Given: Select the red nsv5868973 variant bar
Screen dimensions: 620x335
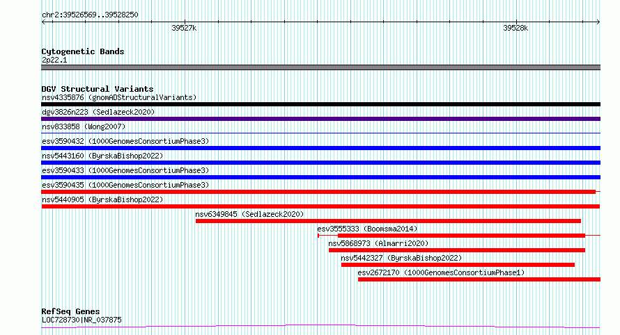Looking at the screenshot, I should [x=457, y=250].
